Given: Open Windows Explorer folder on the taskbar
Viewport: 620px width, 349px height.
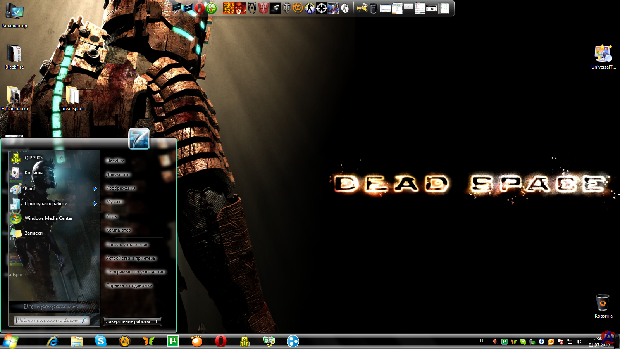Looking at the screenshot, I should pos(77,341).
